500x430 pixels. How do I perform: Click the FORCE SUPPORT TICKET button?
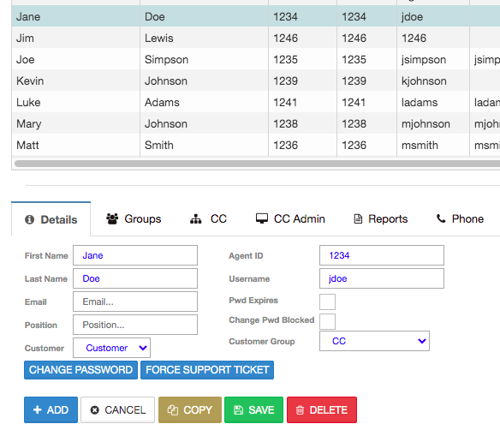pos(207,370)
